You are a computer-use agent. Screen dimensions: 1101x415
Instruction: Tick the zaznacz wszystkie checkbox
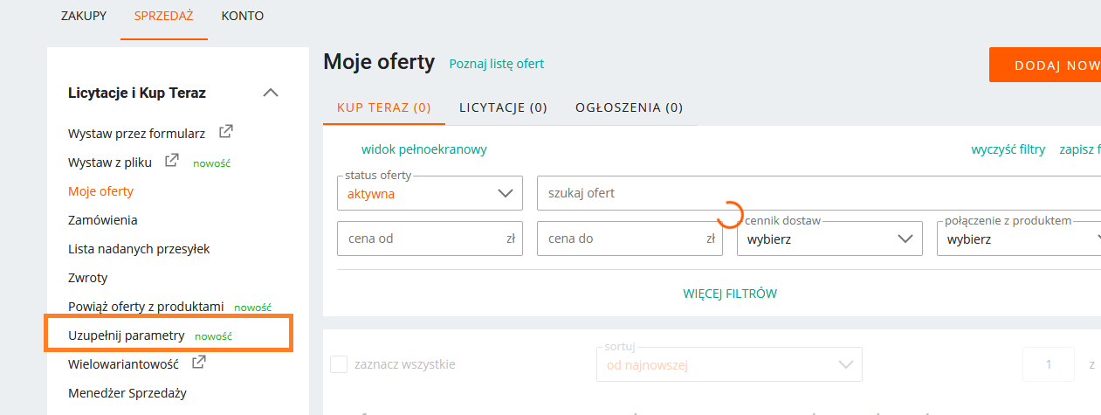(339, 364)
